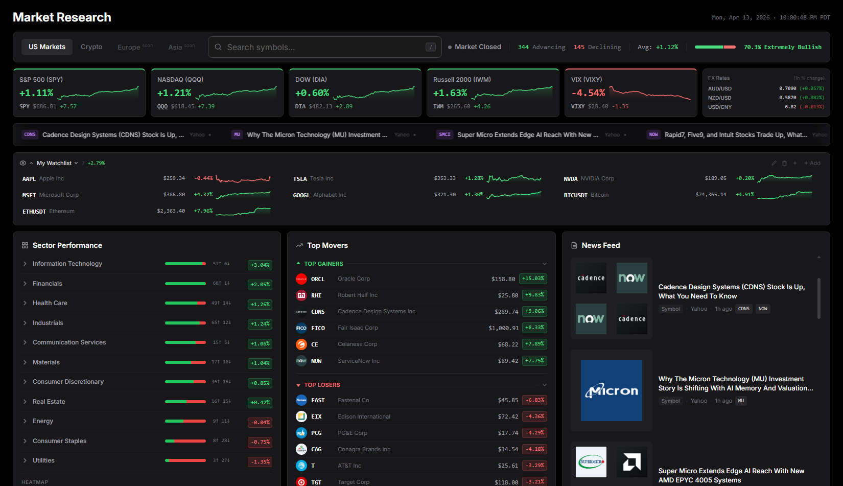The image size is (843, 486).
Task: Click the Edison International EIX logo
Action: click(301, 416)
